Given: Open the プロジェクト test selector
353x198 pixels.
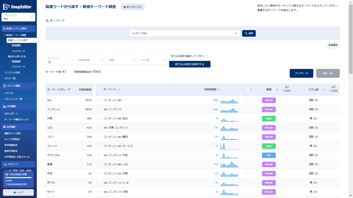Looking at the screenshot, I should (18, 17).
